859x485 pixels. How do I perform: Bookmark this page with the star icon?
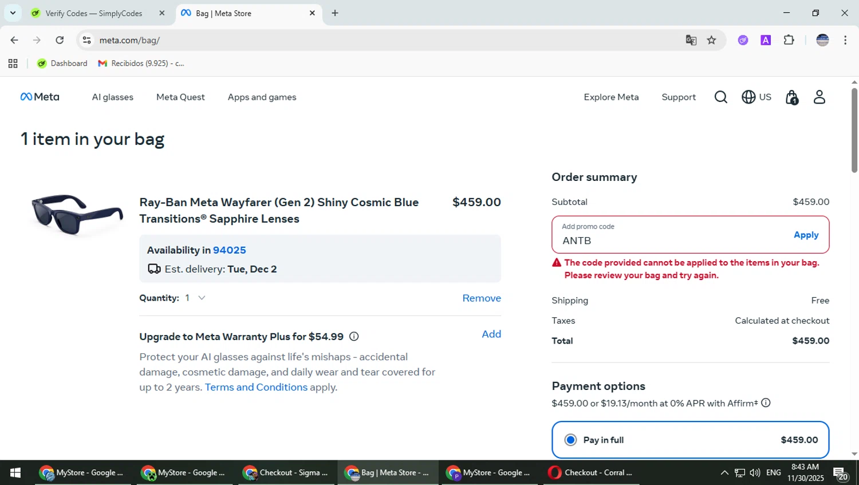pos(711,40)
